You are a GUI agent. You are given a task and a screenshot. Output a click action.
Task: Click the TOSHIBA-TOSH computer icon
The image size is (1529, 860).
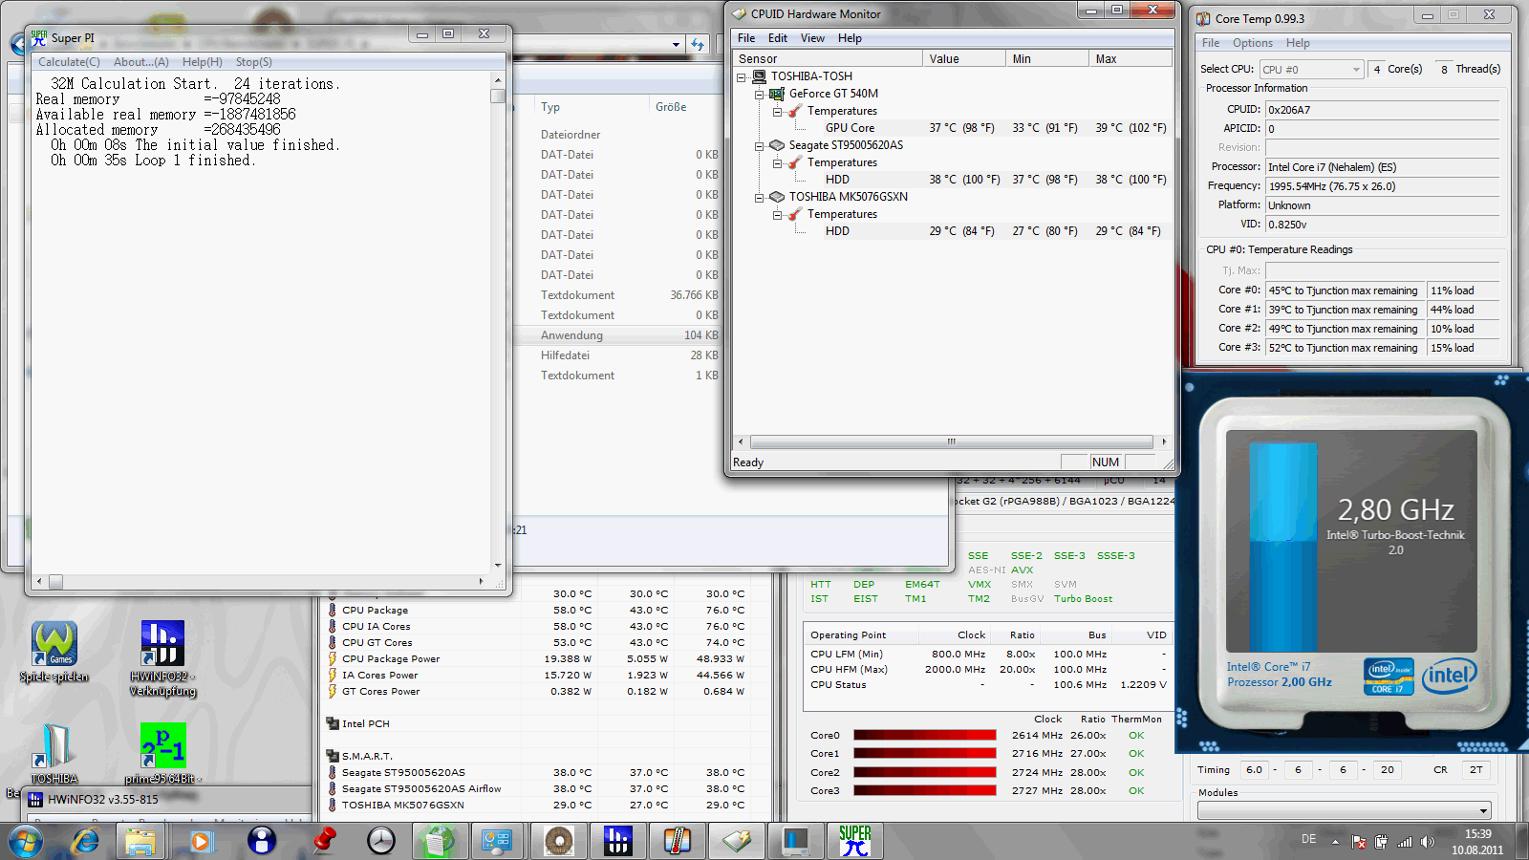tap(760, 76)
